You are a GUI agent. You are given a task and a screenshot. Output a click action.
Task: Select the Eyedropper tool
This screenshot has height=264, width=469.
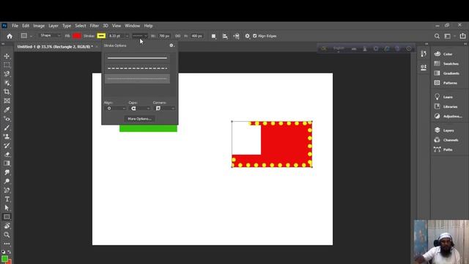click(7, 110)
